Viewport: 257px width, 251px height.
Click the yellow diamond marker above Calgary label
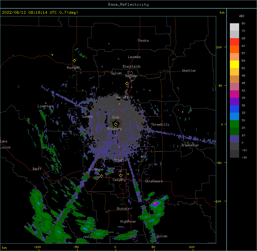coord(121,176)
